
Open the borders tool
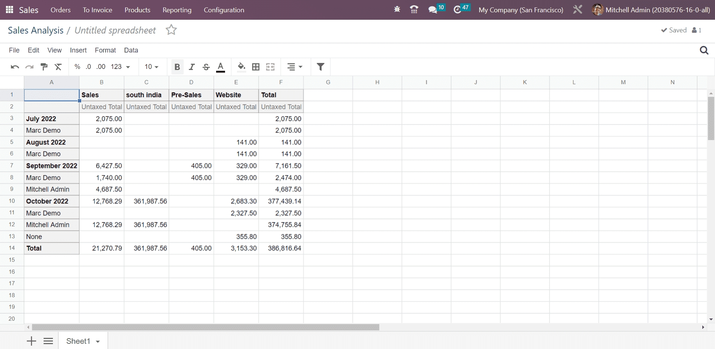pyautogui.click(x=256, y=67)
